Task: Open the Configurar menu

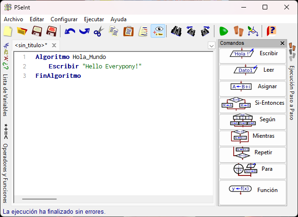Action: coord(64,19)
